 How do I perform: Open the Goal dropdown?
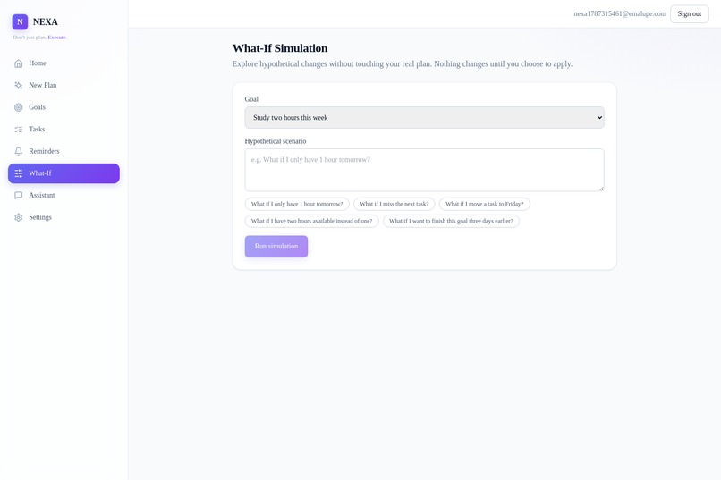click(424, 118)
